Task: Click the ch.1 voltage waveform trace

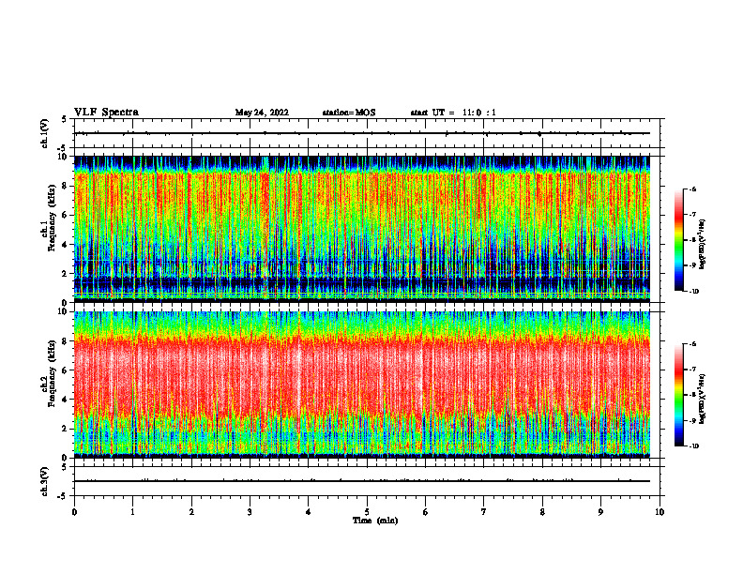Action: [x=362, y=133]
